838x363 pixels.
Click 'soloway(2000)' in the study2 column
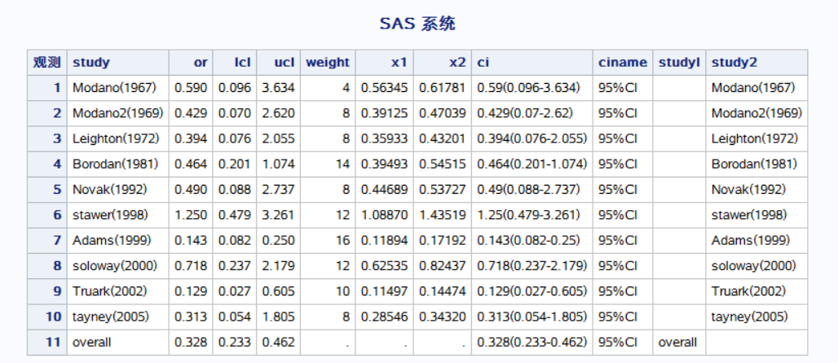pyautogui.click(x=753, y=266)
